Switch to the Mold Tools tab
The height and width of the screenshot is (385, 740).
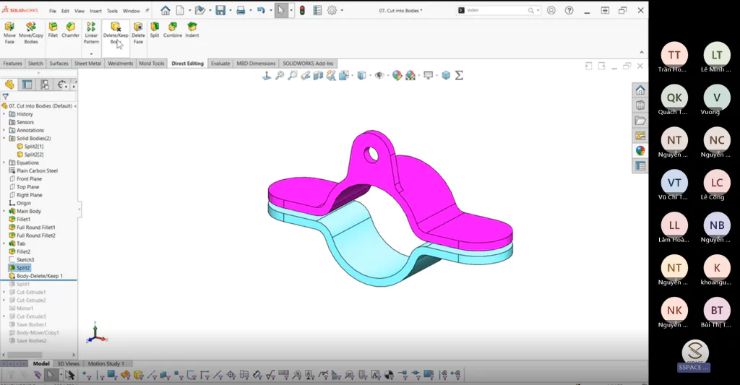pos(152,64)
